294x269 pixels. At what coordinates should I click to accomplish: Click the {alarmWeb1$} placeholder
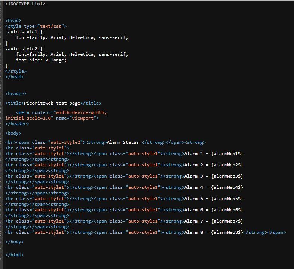tap(227, 154)
